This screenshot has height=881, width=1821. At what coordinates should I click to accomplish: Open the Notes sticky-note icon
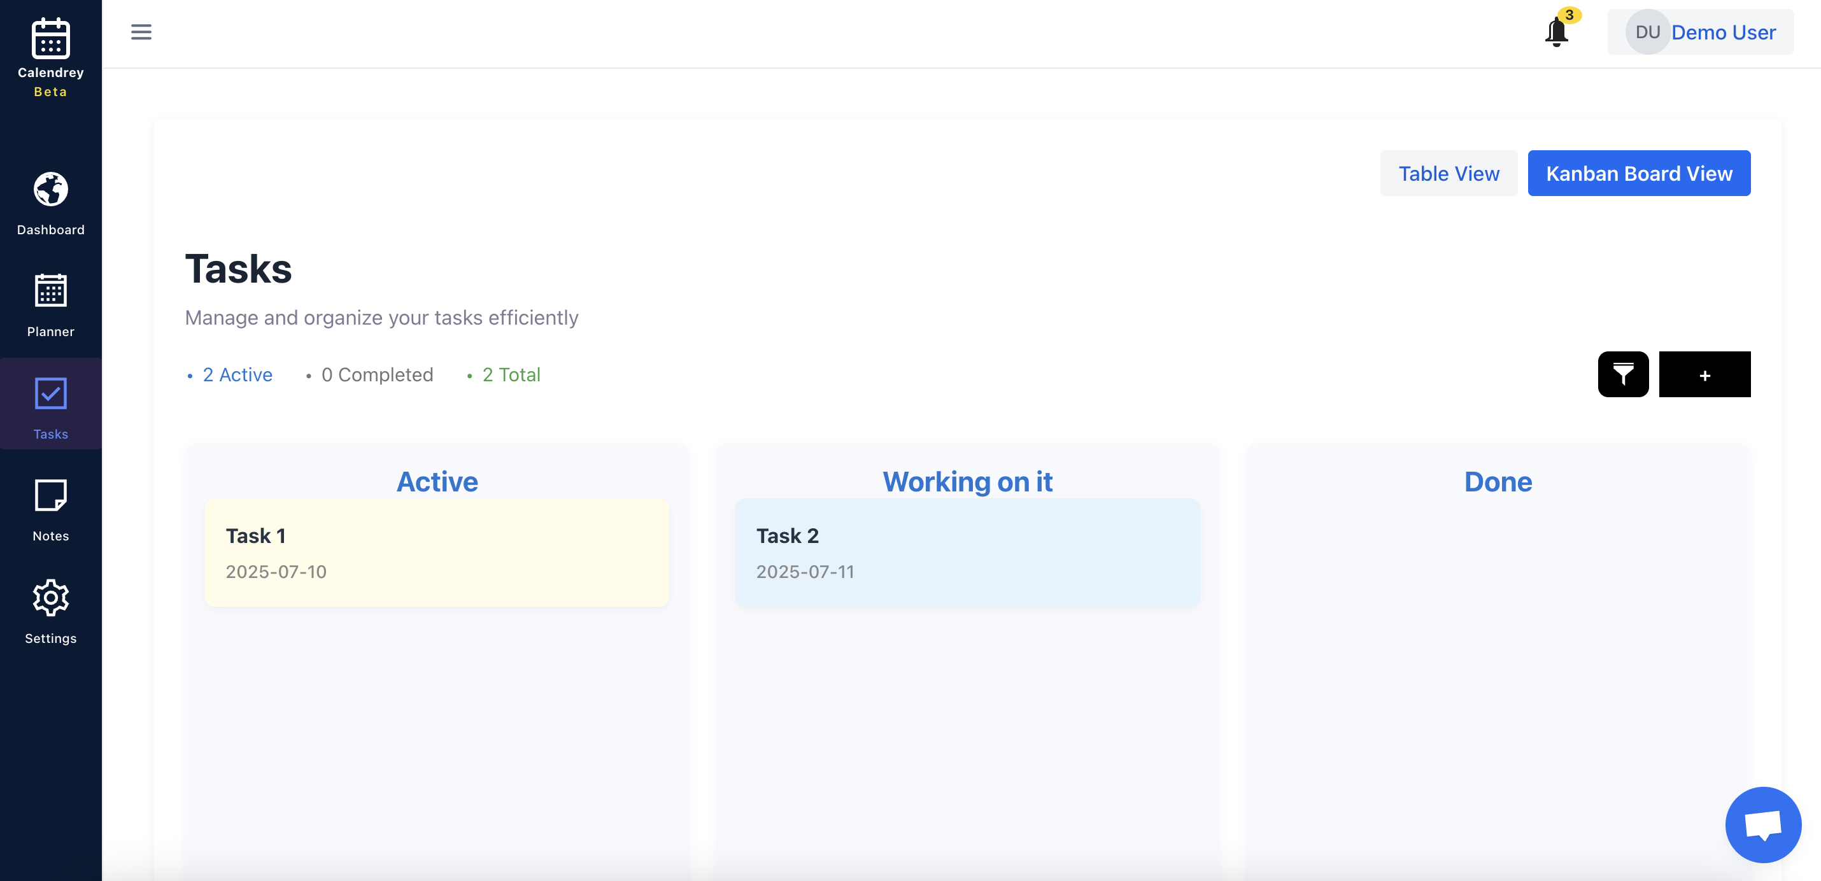point(50,495)
